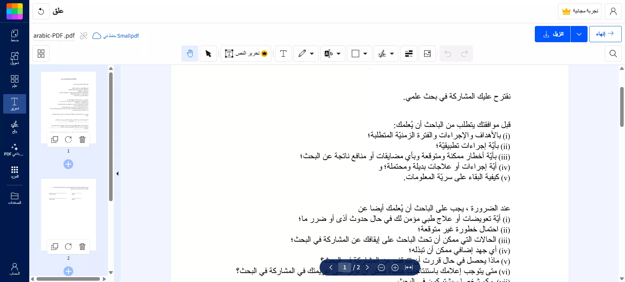The width and height of the screenshot is (625, 282).
Task: Rotate page 2 from its thumbnail
Action: pyautogui.click(x=68, y=247)
